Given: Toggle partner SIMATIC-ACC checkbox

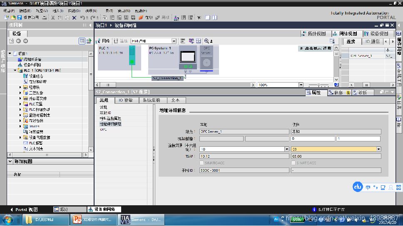Looking at the screenshot, I should coord(293,163).
